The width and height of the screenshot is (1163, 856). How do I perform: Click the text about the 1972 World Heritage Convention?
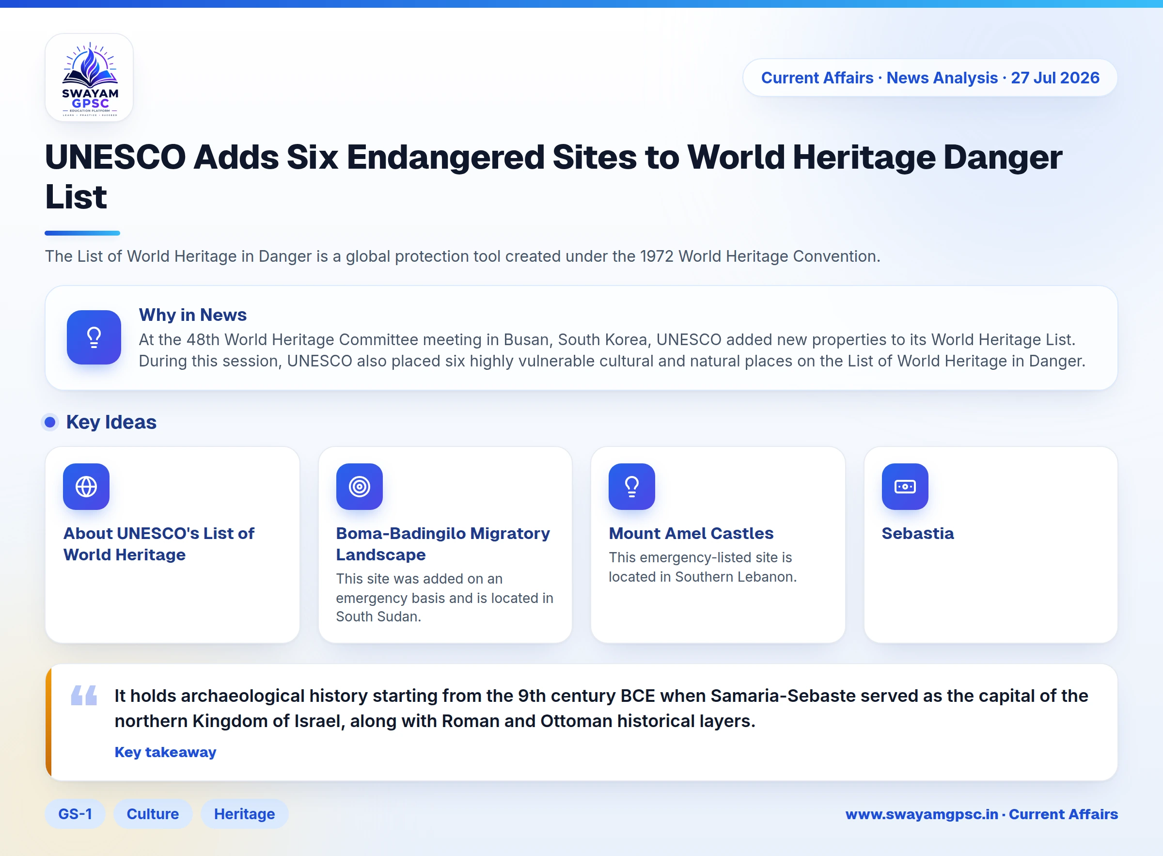tap(463, 256)
